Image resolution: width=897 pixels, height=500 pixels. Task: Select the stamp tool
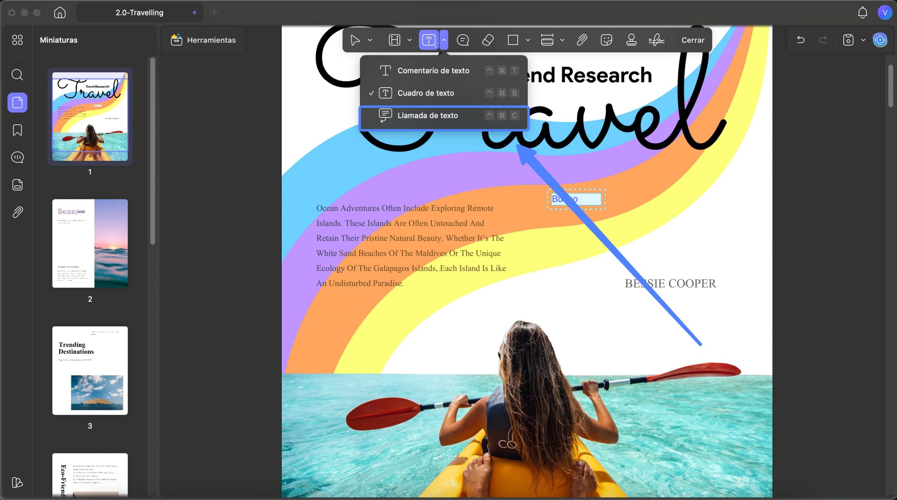point(631,40)
